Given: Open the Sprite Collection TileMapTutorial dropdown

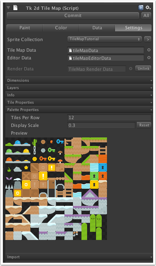Looking at the screenshot, I should pos(105,39).
